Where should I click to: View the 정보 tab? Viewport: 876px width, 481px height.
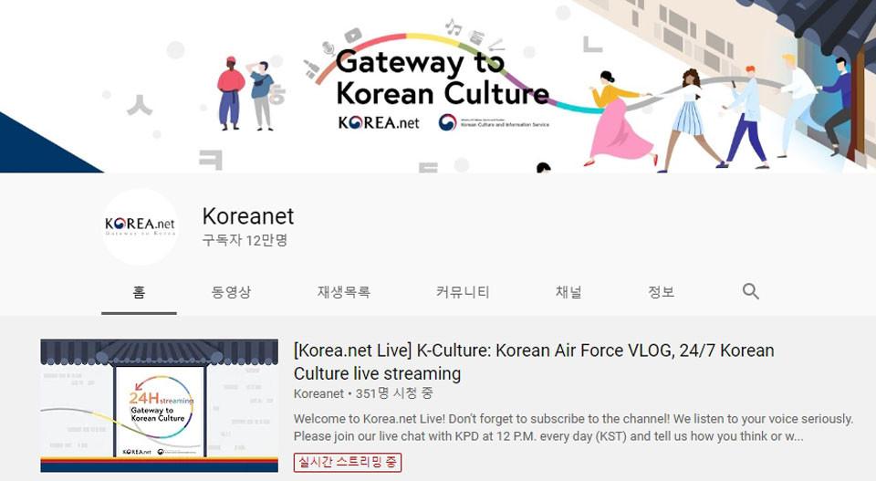click(x=661, y=292)
